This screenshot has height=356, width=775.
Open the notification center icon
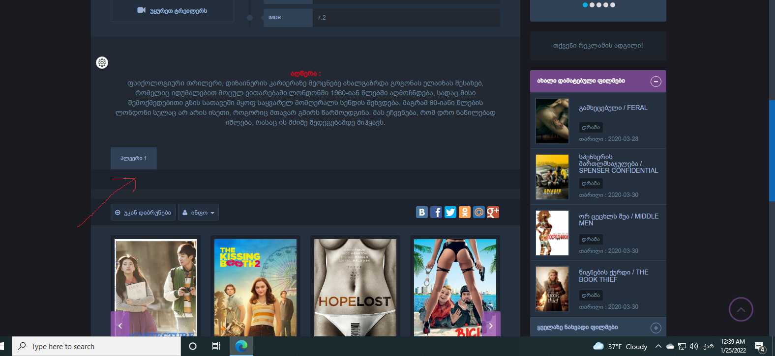[x=760, y=347]
